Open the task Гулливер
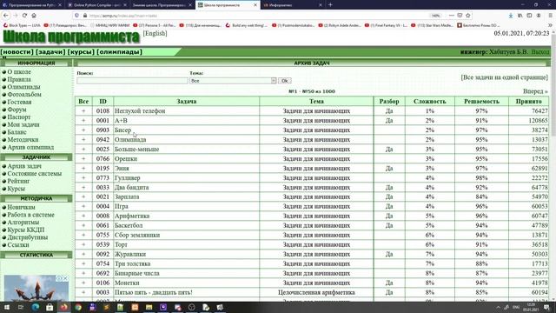The image size is (556, 313). [x=128, y=177]
